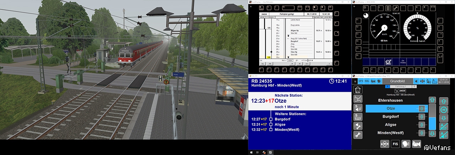This screenshot has height=155, width=455.
Task: Click the C key in KISS display
Action: click(x=440, y=20)
